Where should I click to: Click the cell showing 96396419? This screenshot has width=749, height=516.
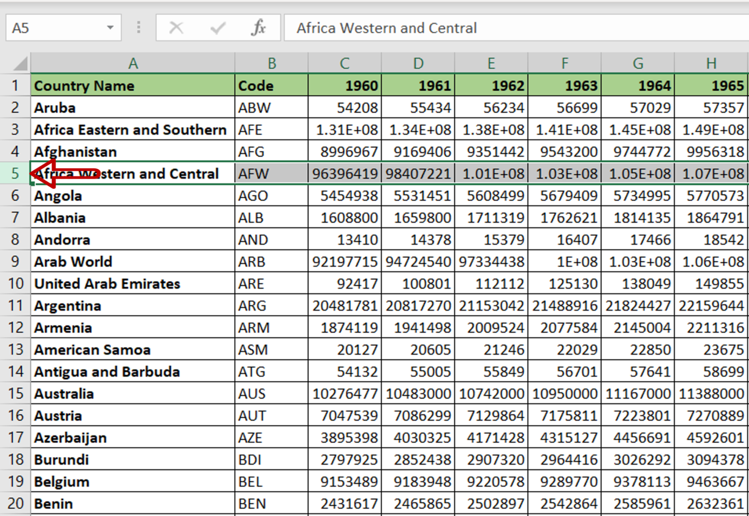pos(344,173)
